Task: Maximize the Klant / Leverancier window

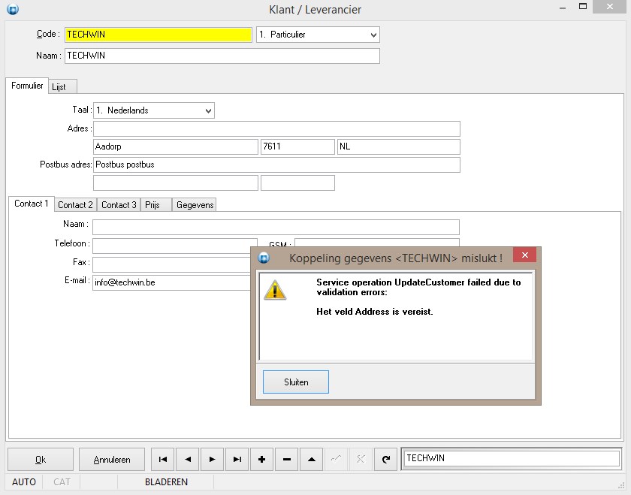Action: click(x=583, y=7)
